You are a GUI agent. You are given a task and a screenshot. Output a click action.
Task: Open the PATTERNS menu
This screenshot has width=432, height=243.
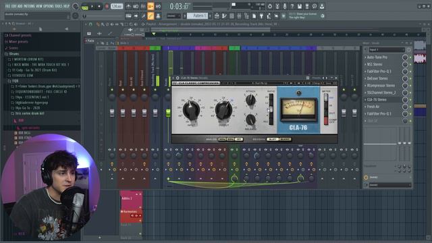click(x=29, y=6)
